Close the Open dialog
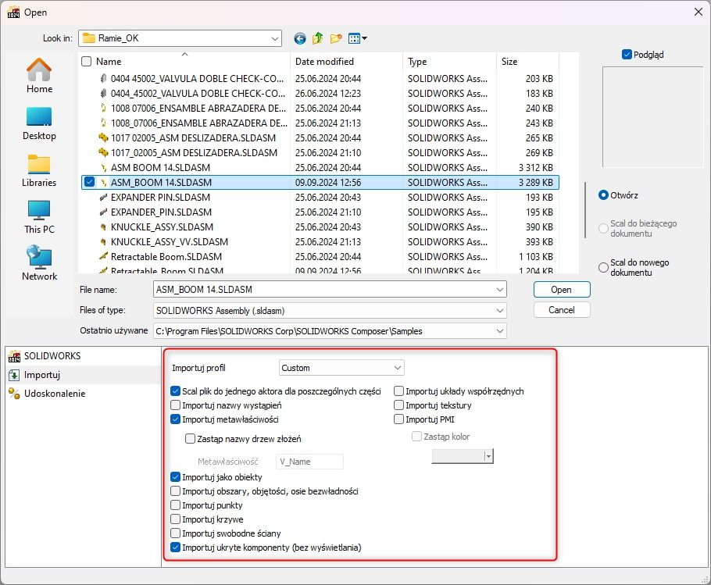This screenshot has width=711, height=585. pyautogui.click(x=698, y=12)
